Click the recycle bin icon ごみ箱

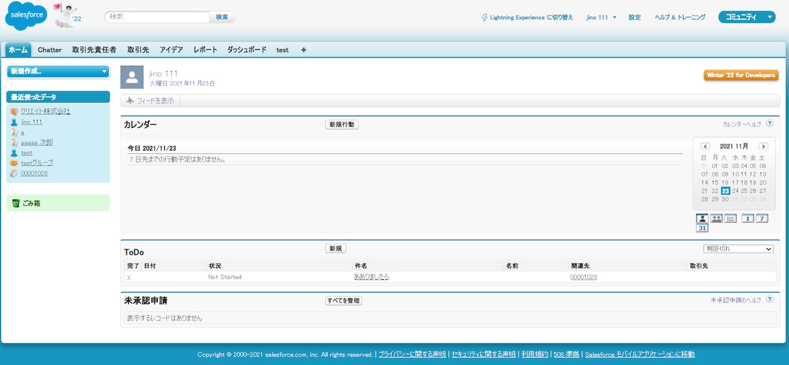pyautogui.click(x=16, y=203)
